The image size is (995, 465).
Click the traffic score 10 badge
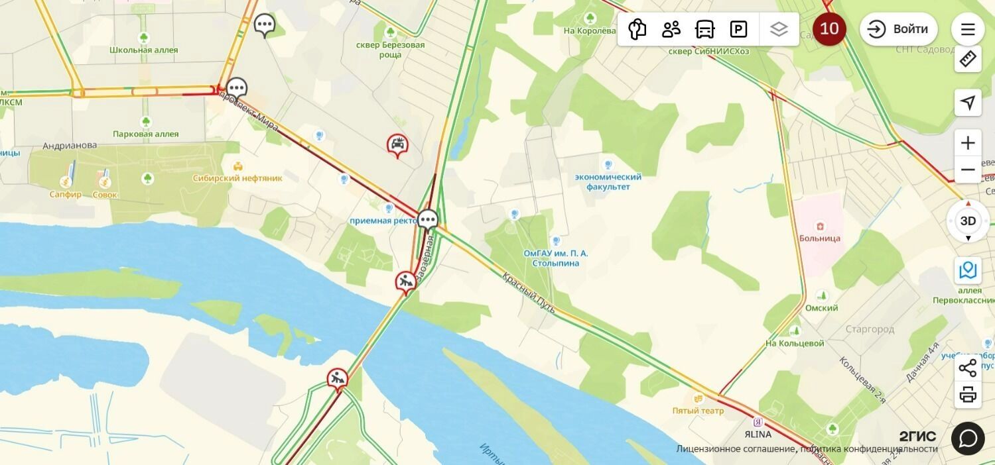(x=829, y=28)
